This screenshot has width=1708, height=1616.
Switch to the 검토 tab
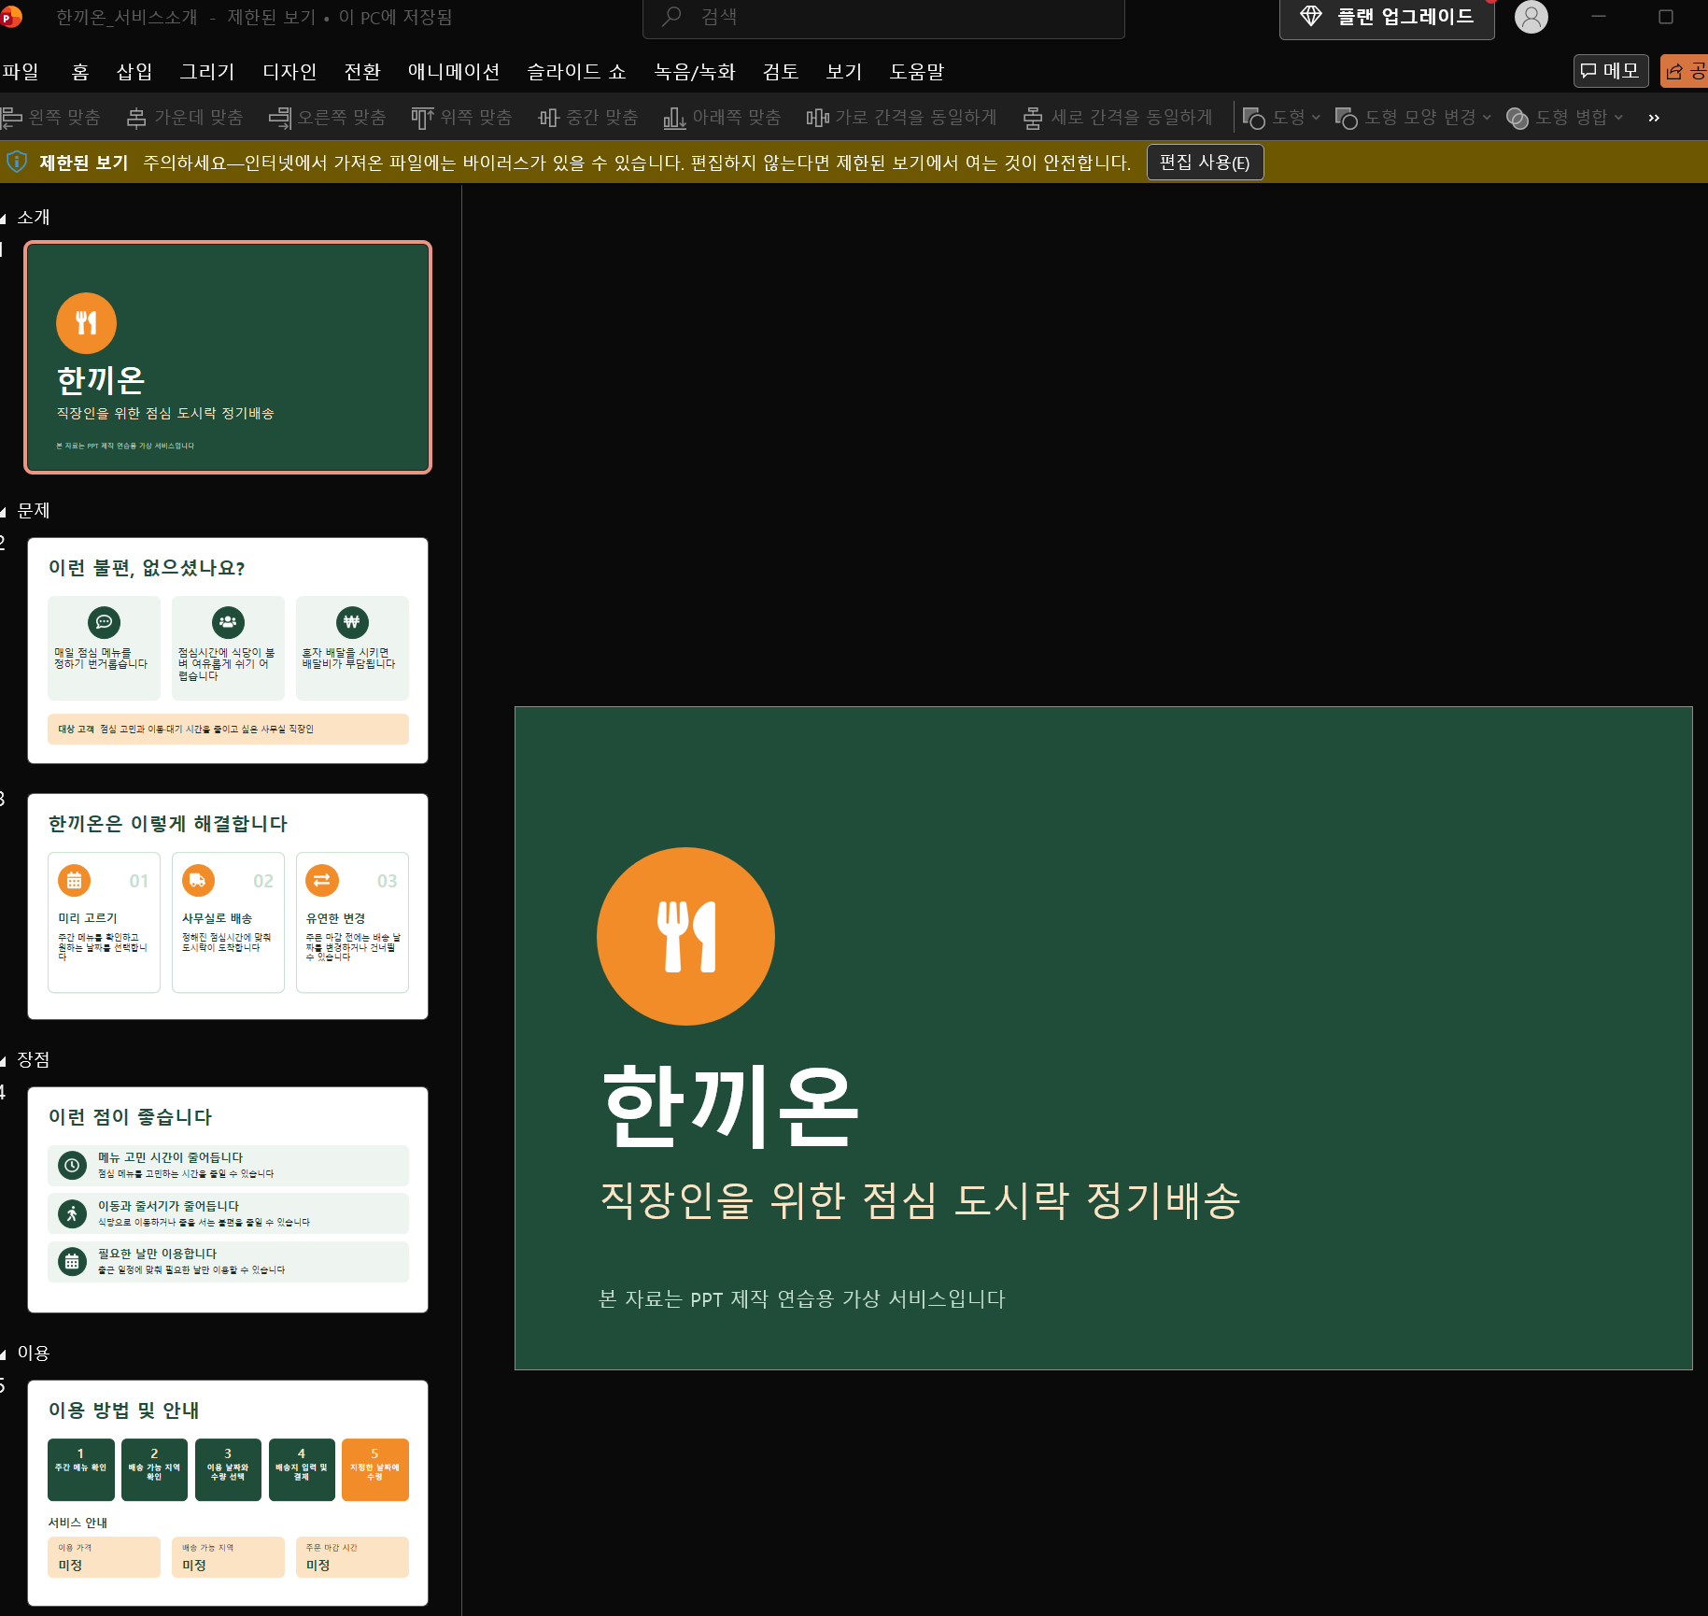click(x=781, y=72)
